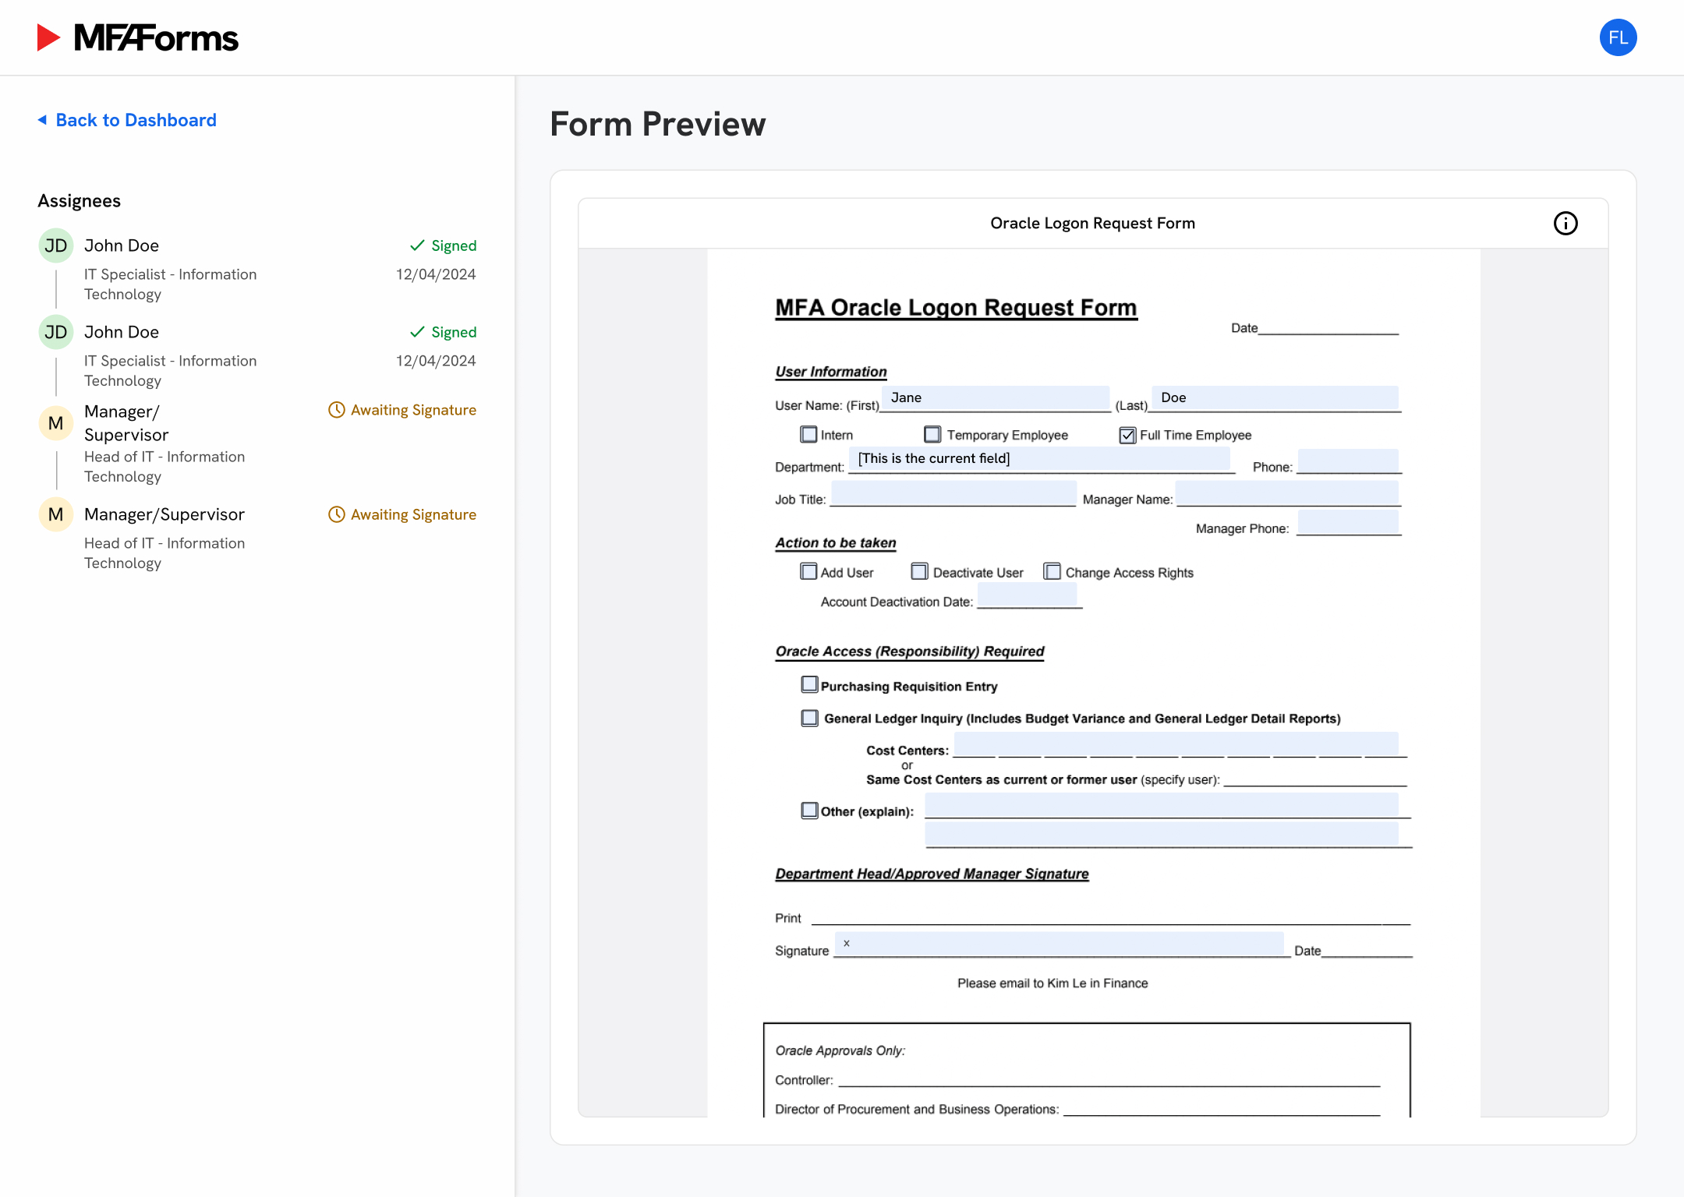
Task: Click the Signature field
Action: 1059,945
